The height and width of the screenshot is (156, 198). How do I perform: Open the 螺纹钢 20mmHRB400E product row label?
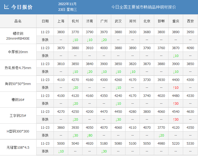(x=18, y=36)
